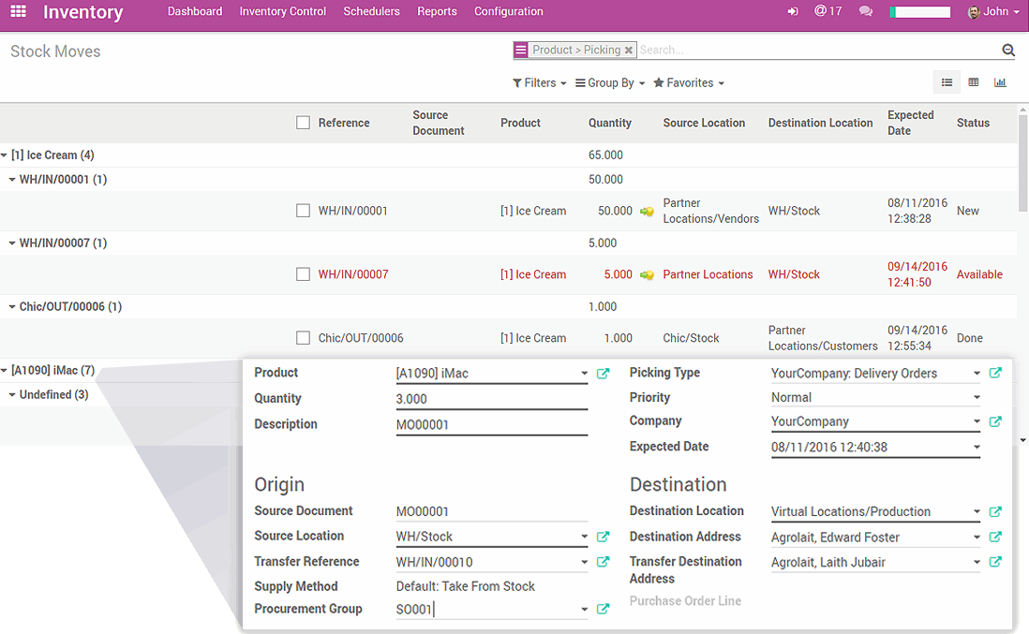The height and width of the screenshot is (634, 1029).
Task: Open external link for Transfer Destination Address
Action: pos(995,562)
